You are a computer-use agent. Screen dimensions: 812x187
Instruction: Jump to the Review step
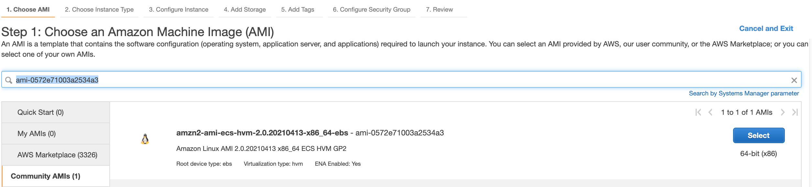point(439,10)
